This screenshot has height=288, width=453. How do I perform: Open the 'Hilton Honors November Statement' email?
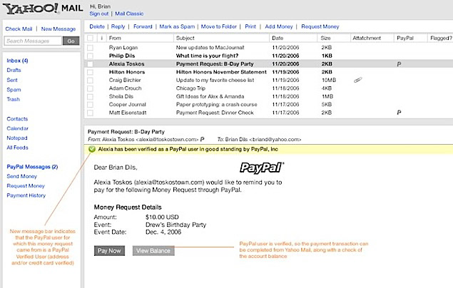pyautogui.click(x=221, y=72)
